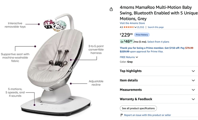Click the MamaRoo swing product image
Screen dimensions: 198x120
pyautogui.click(x=56, y=64)
